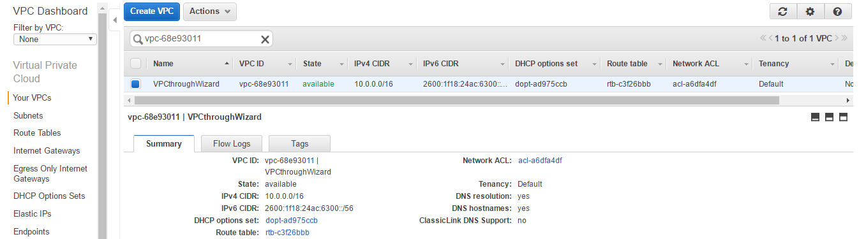Click the refresh icon button
This screenshot has width=866, height=239.
click(x=783, y=11)
